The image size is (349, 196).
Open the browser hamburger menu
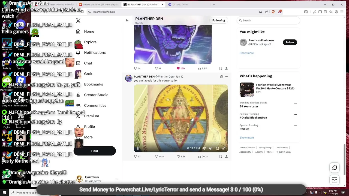point(342,12)
